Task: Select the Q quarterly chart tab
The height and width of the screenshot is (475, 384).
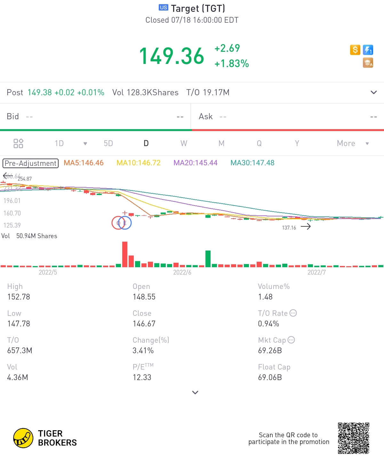Action: tap(259, 143)
